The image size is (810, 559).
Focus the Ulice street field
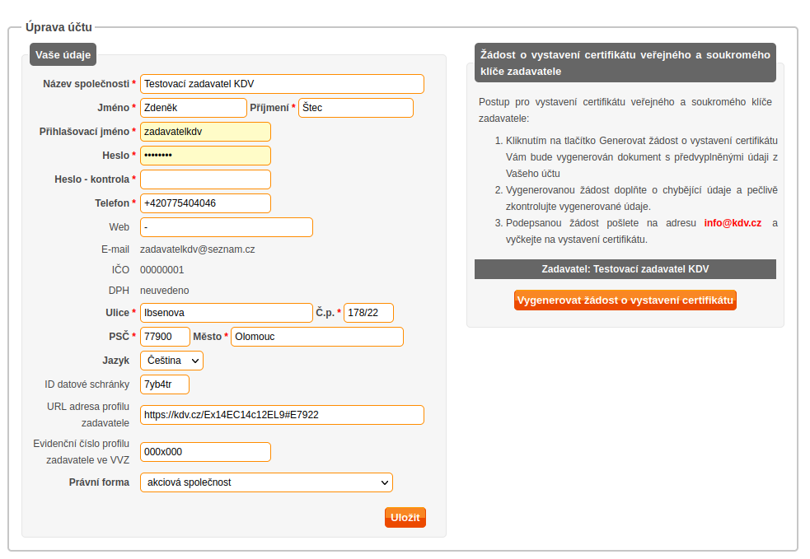(x=227, y=313)
